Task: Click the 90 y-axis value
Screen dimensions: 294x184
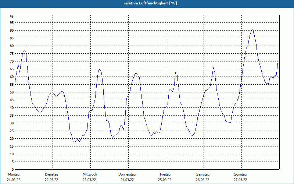Action: 12,31
